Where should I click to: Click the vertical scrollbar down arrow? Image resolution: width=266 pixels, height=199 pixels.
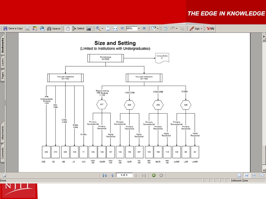(264, 171)
